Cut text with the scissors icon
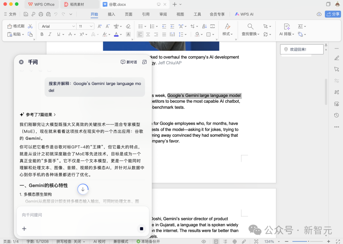 point(30,26)
